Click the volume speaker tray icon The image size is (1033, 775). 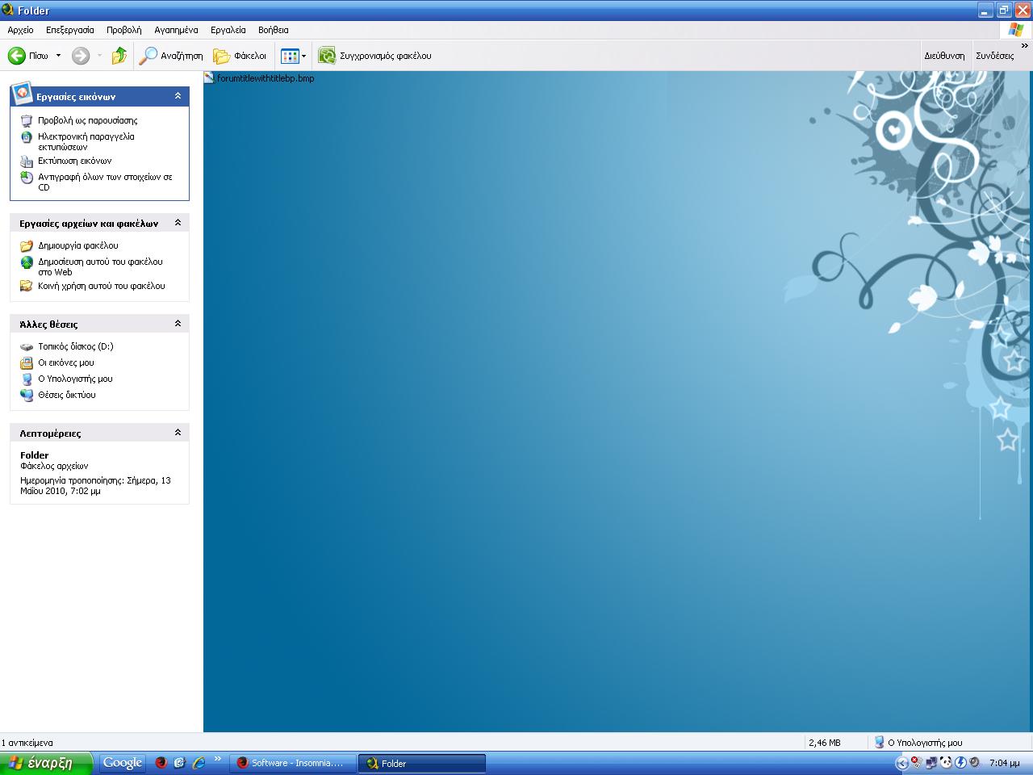tap(975, 762)
